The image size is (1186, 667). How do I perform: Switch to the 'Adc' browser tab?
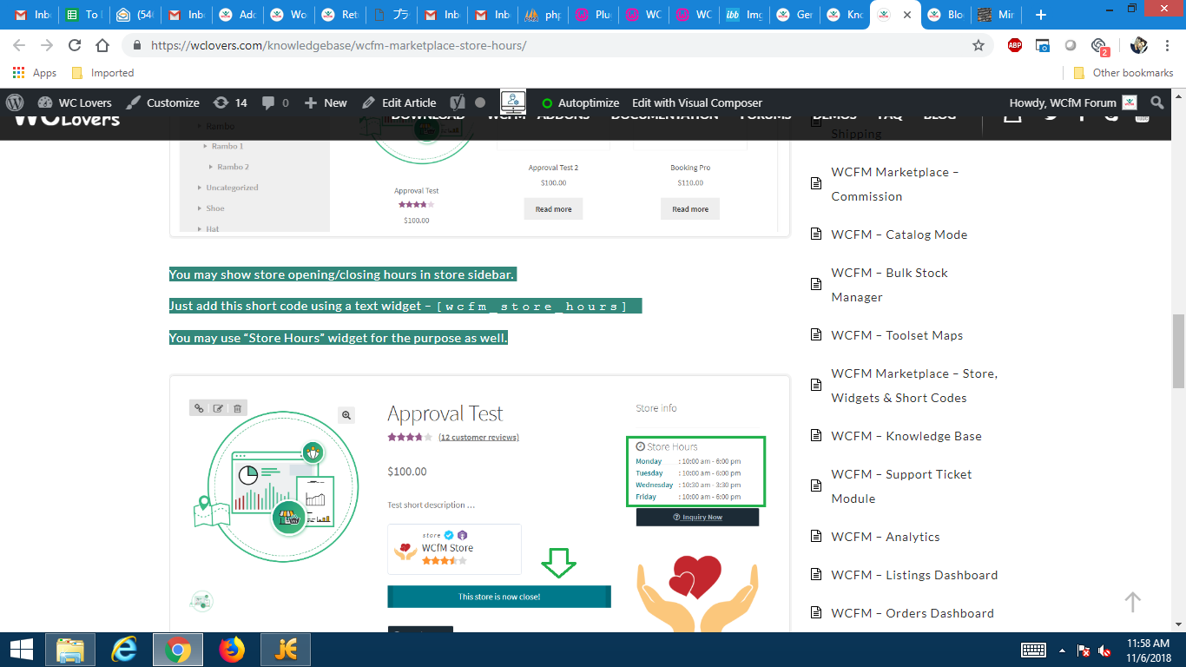coord(236,15)
